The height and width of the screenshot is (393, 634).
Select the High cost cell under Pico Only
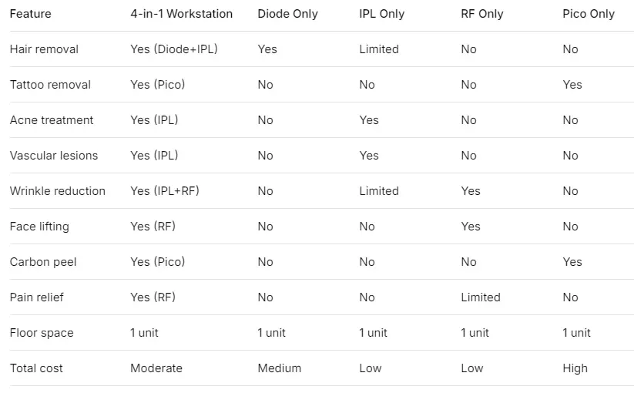[x=575, y=368]
